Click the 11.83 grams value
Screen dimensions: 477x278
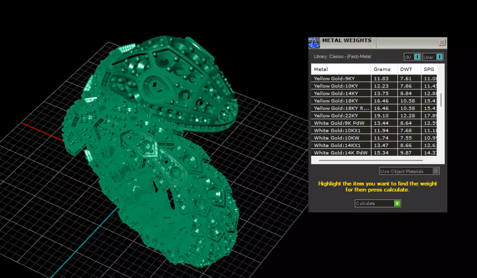[381, 79]
